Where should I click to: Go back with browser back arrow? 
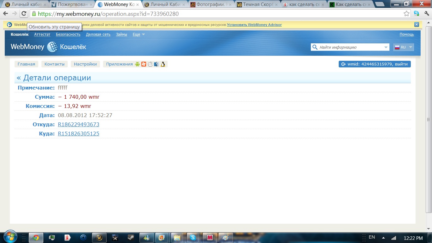6,14
